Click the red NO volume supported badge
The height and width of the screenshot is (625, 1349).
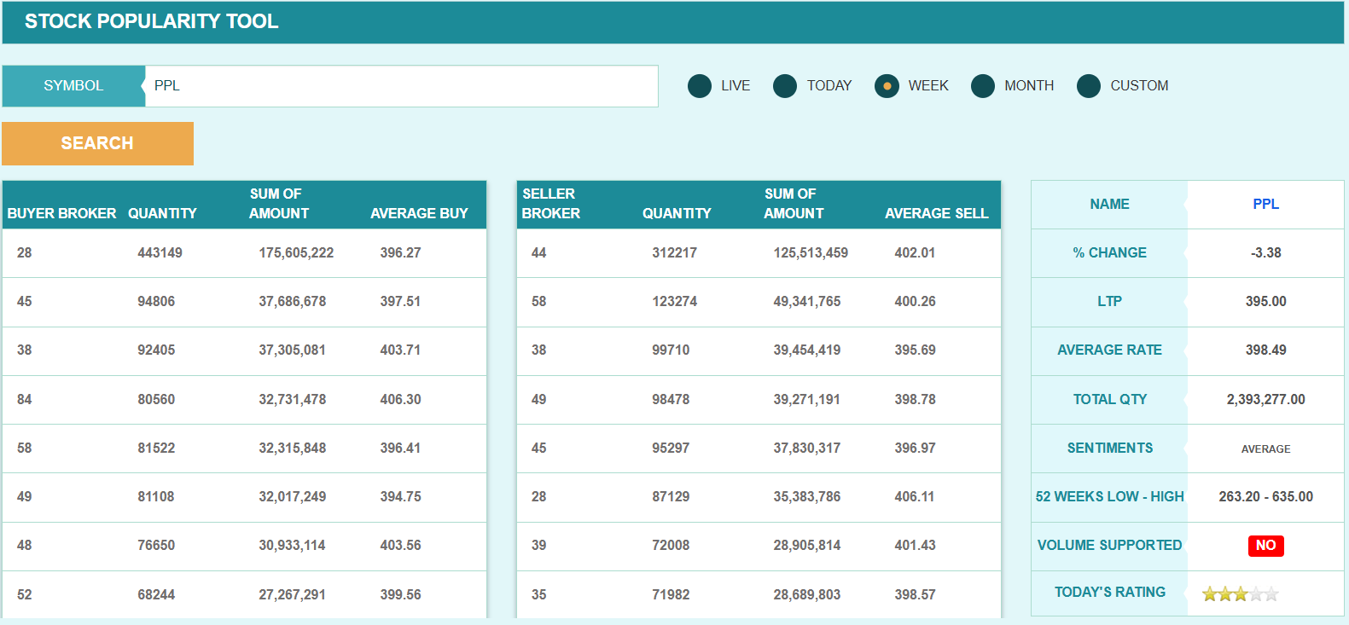coord(1265,546)
